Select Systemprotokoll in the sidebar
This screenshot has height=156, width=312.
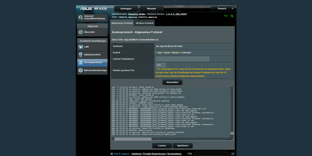pyautogui.click(x=92, y=63)
